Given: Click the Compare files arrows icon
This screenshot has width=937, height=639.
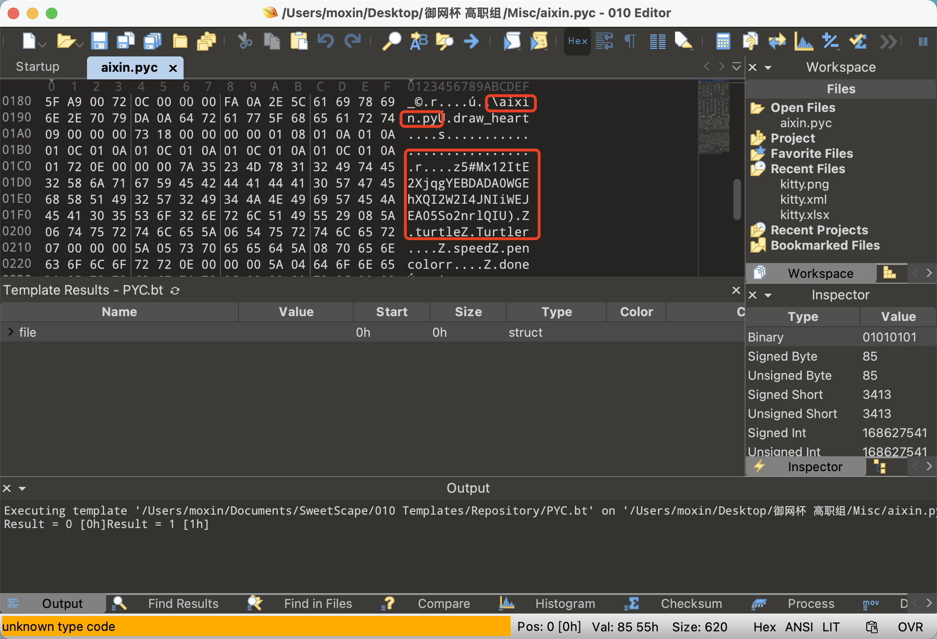Looking at the screenshot, I should click(x=777, y=42).
